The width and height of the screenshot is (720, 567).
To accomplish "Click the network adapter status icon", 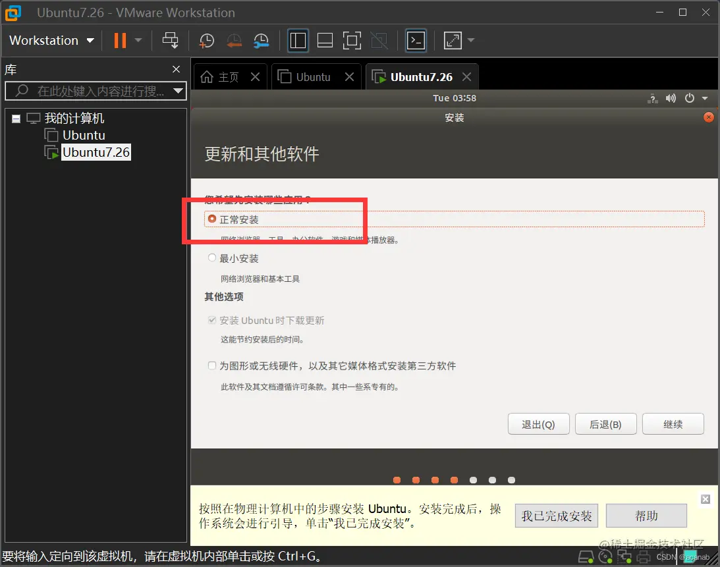I will coord(624,556).
